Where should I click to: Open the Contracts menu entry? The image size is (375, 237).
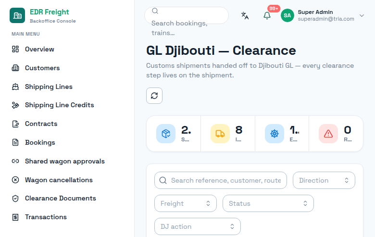[41, 124]
